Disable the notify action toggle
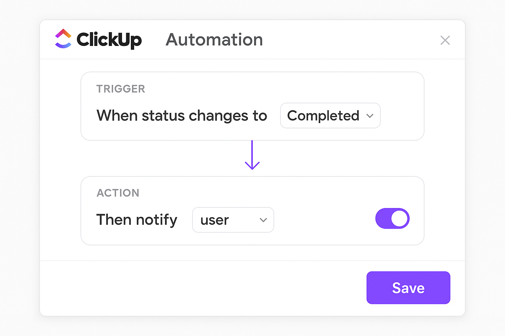Viewport: 505px width, 336px height. (x=392, y=219)
